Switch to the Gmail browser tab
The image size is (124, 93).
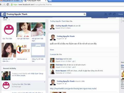(11, 1)
